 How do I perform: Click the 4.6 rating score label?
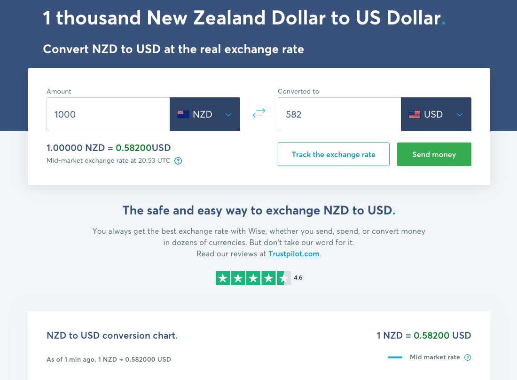(x=298, y=277)
